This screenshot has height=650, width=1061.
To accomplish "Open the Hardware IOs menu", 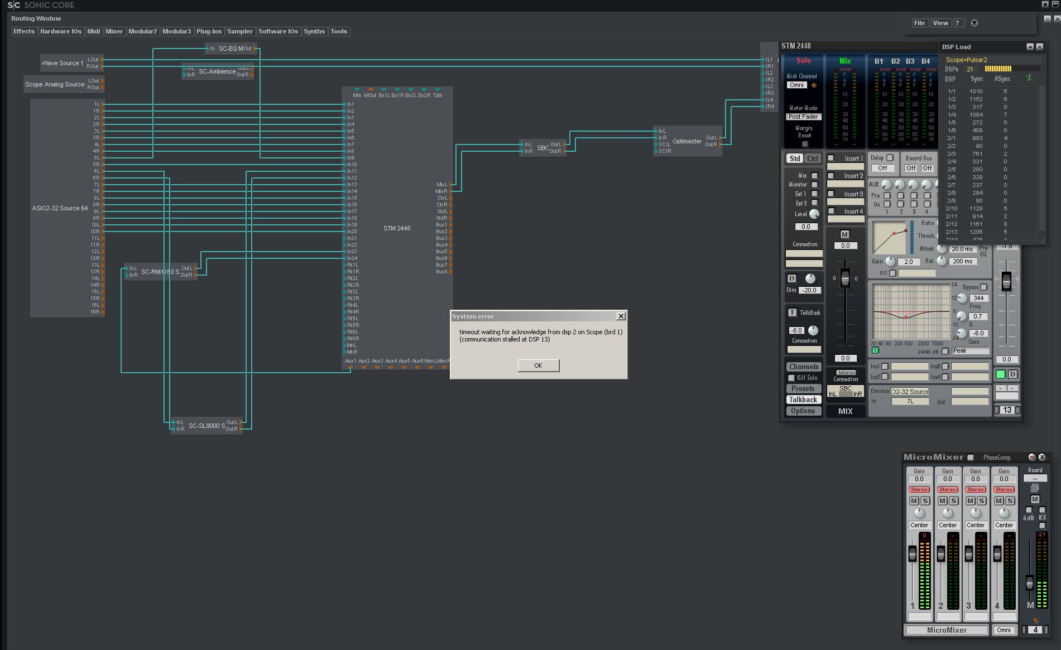I will click(61, 31).
